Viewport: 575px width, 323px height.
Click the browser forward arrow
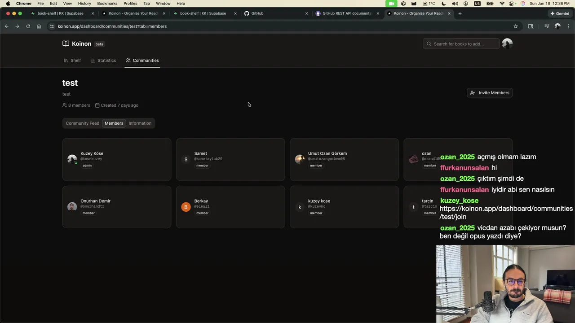[x=17, y=26]
